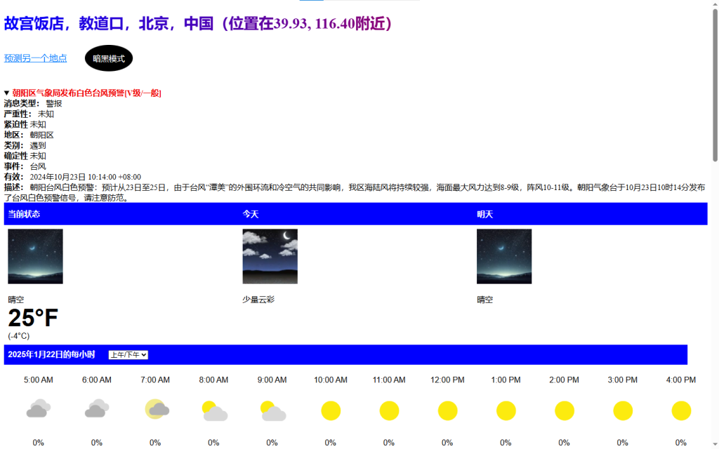Click the 消息类型 警报 row

pos(33,104)
